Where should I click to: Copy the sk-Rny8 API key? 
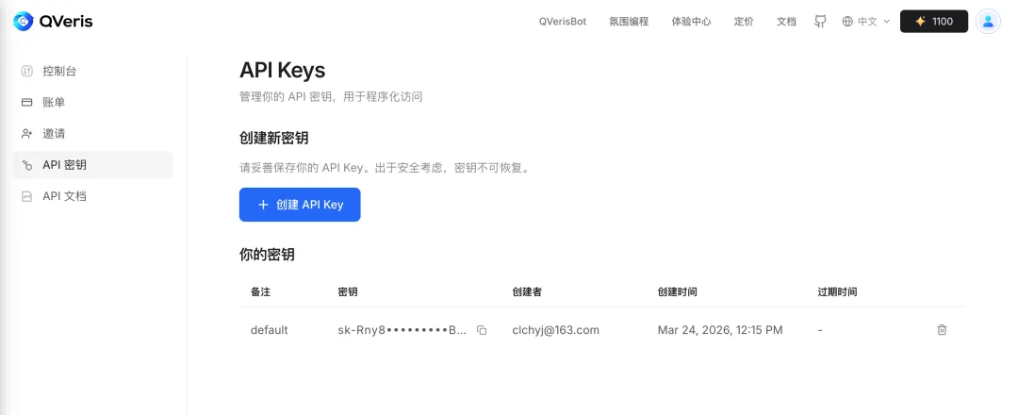pos(482,330)
